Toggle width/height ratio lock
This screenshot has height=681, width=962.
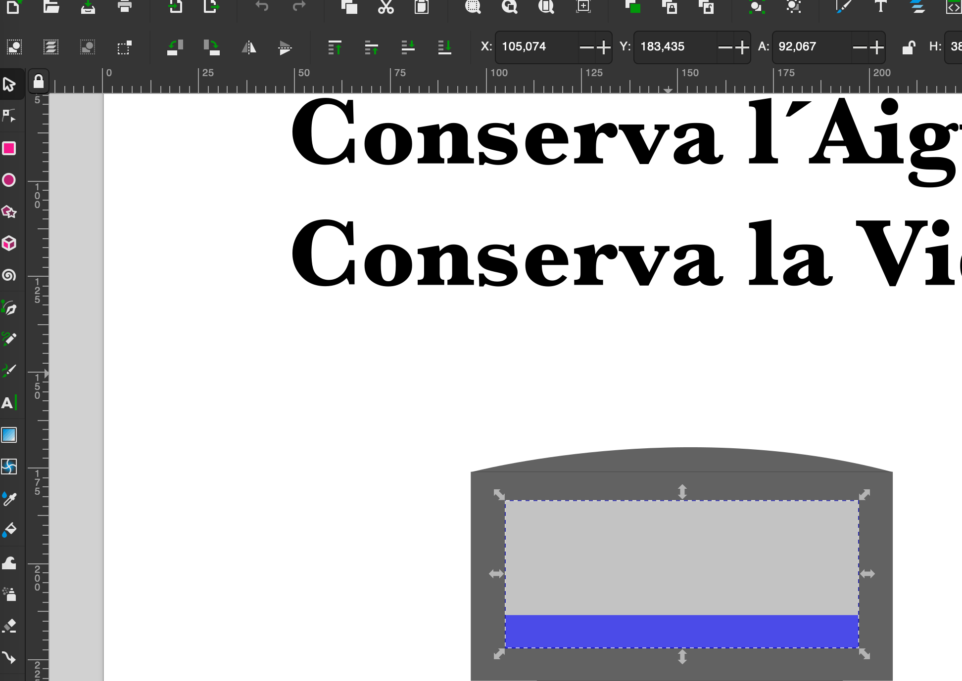pyautogui.click(x=909, y=47)
